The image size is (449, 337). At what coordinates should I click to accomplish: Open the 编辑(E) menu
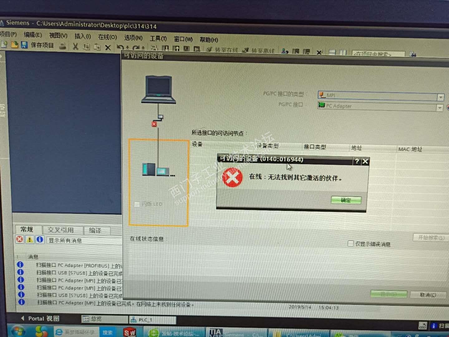pos(33,35)
